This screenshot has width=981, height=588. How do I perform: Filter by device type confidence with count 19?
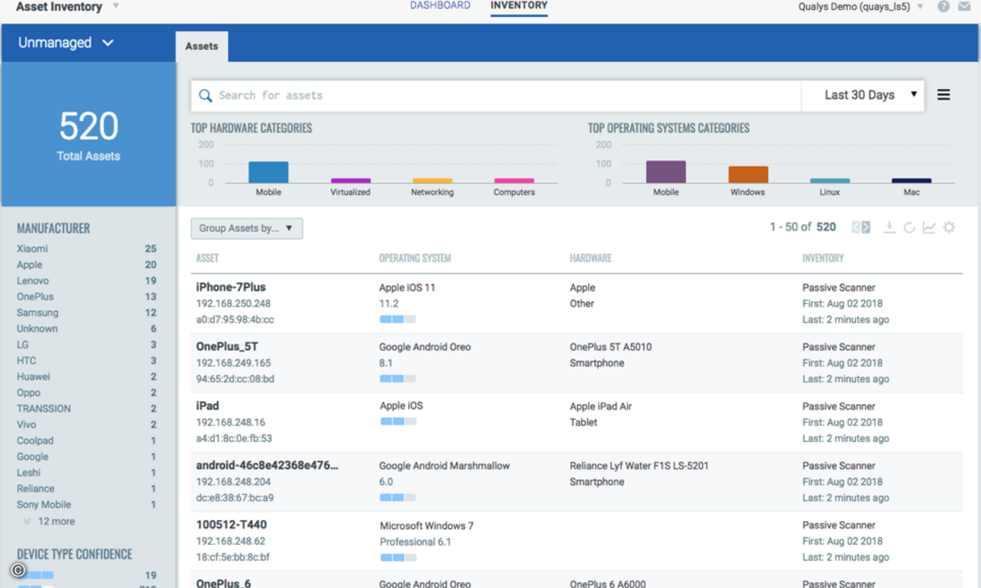click(x=87, y=575)
